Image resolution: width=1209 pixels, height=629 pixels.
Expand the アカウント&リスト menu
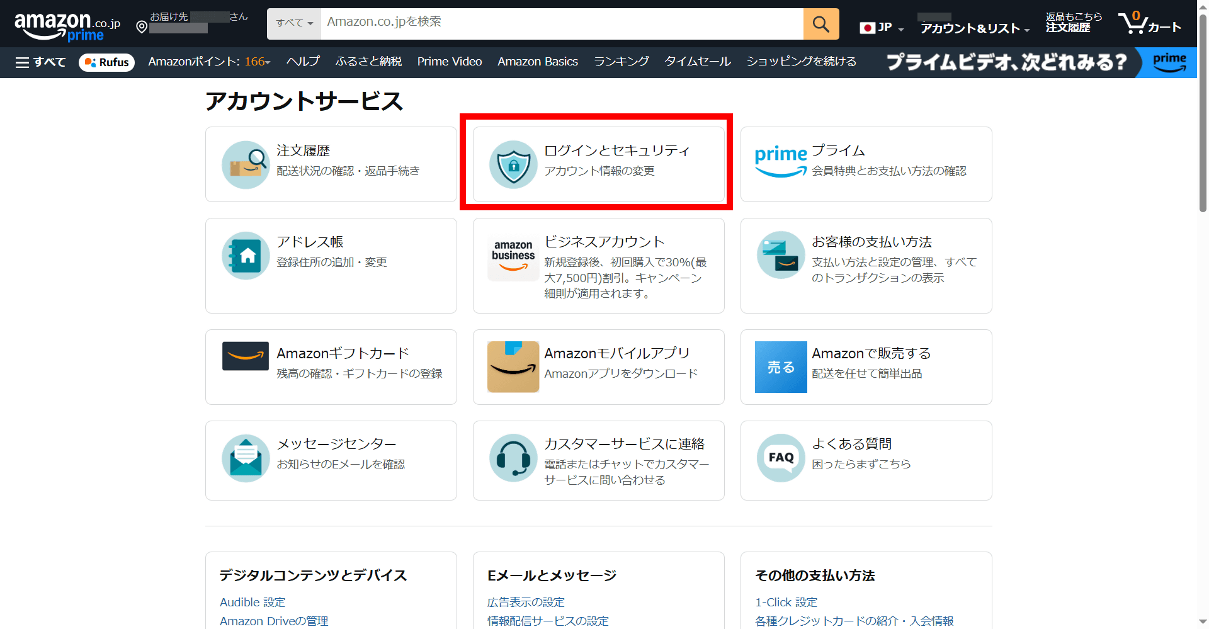point(974,28)
